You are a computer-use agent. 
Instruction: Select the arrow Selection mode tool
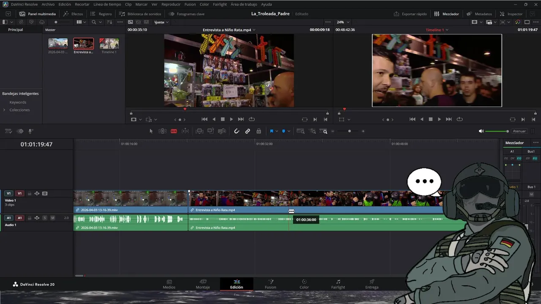[x=151, y=131]
